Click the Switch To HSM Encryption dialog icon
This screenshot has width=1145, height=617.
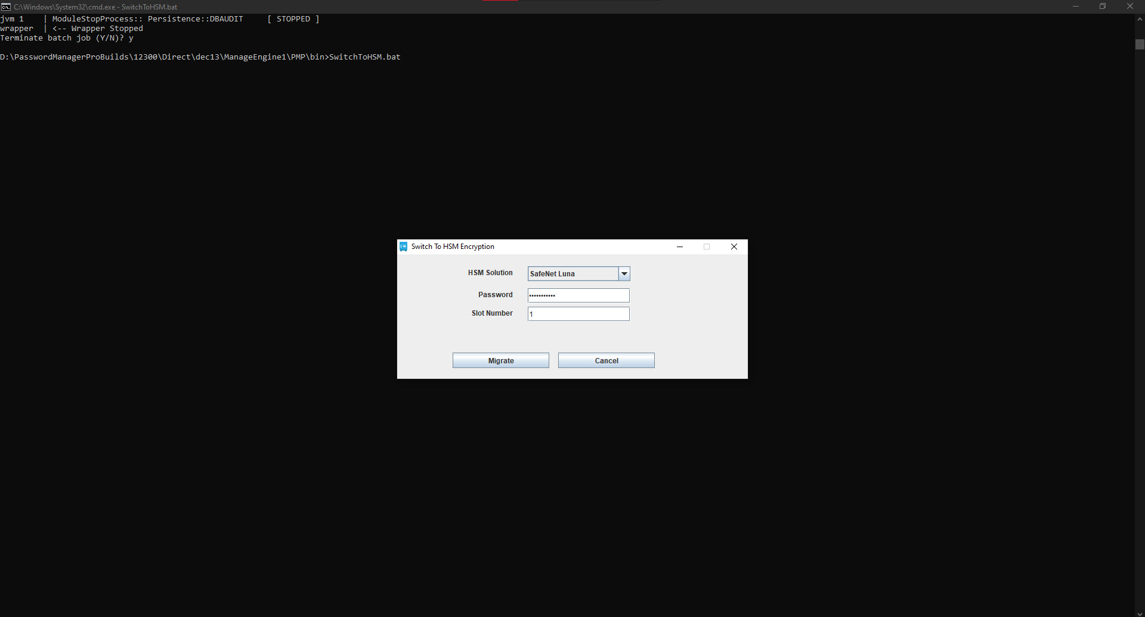tap(404, 247)
